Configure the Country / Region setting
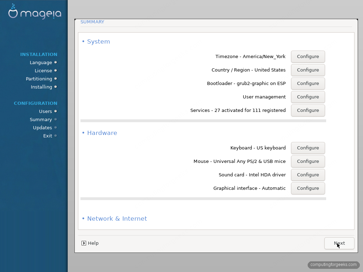This screenshot has width=363, height=272. click(308, 70)
